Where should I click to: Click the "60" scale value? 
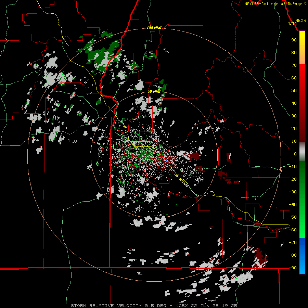[294, 78]
